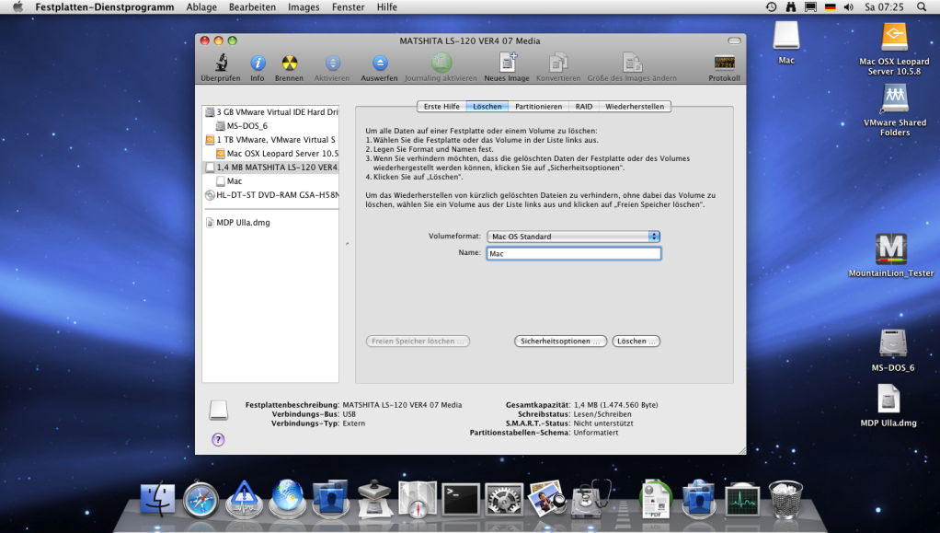Open the Festplatten-Dienstprogramm application menu
Screen dimensions: 940x533
pyautogui.click(x=104, y=7)
